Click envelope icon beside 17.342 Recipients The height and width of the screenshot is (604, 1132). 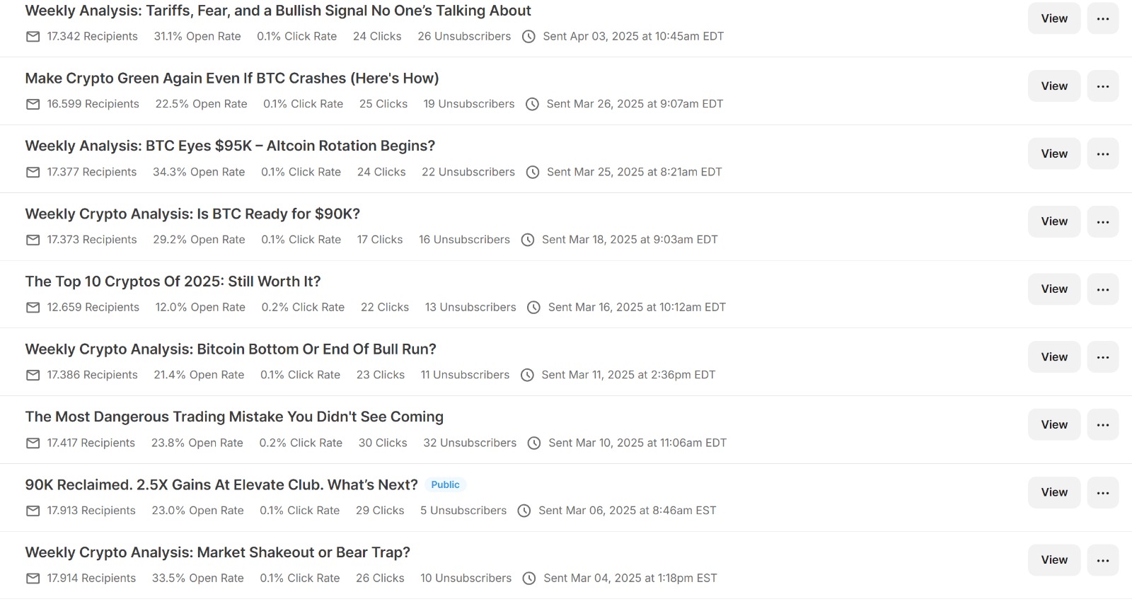(33, 37)
